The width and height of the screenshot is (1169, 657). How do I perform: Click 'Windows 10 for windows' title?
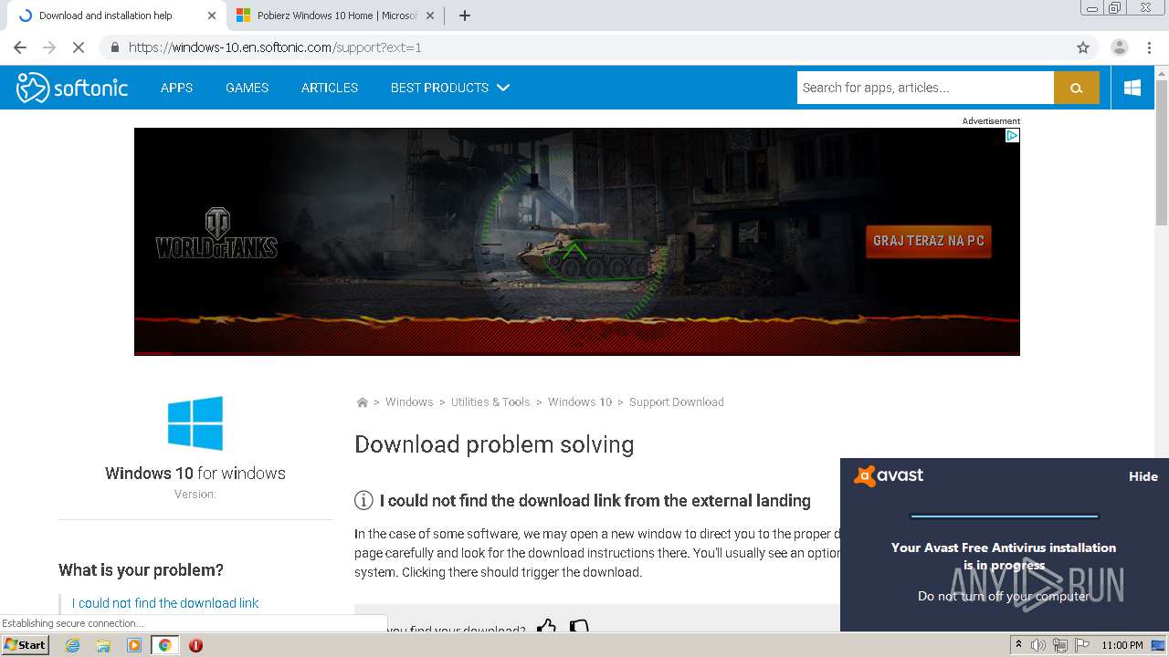195,473
